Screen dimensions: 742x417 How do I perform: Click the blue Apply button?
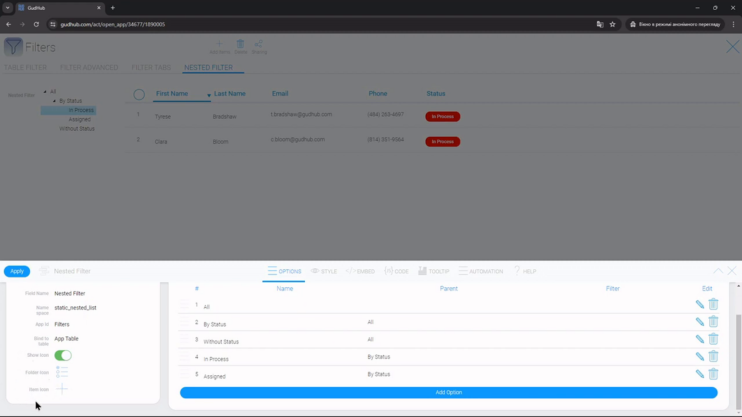(17, 272)
